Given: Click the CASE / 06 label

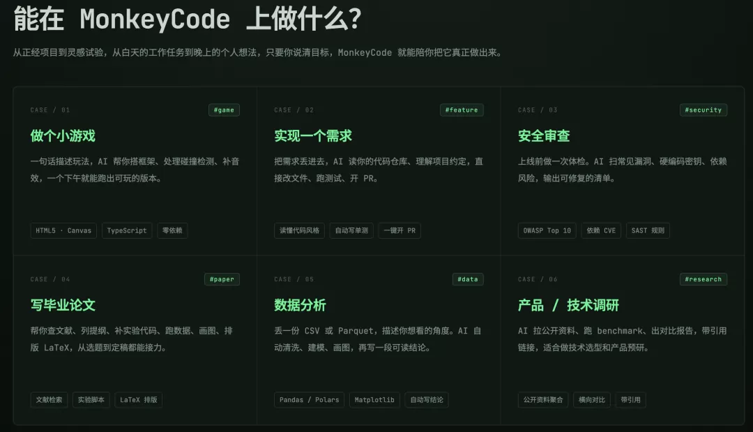Looking at the screenshot, I should 538,279.
